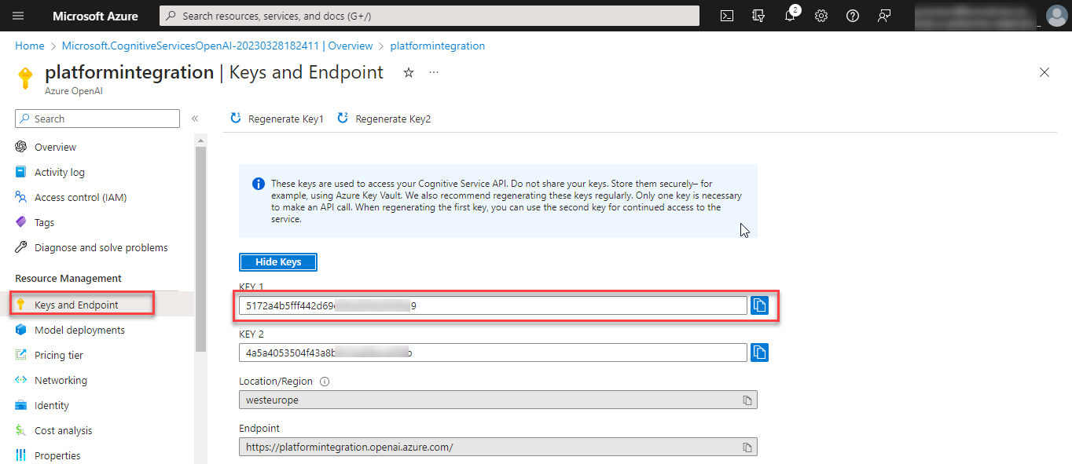Copy the Location/Region value
The image size is (1072, 464).
pyautogui.click(x=747, y=400)
